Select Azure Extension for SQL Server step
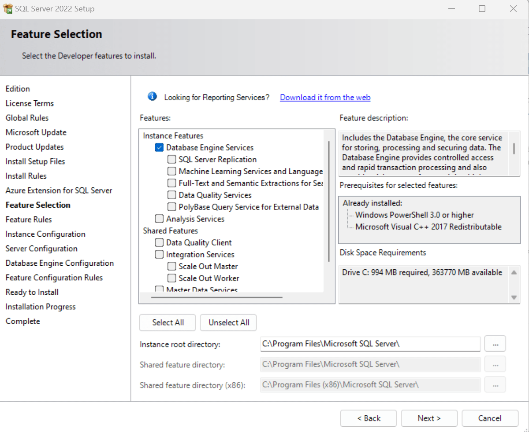529x432 pixels. click(x=59, y=190)
